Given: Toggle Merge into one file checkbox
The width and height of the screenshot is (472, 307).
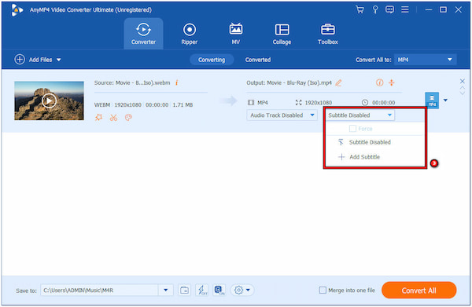Looking at the screenshot, I should (323, 291).
